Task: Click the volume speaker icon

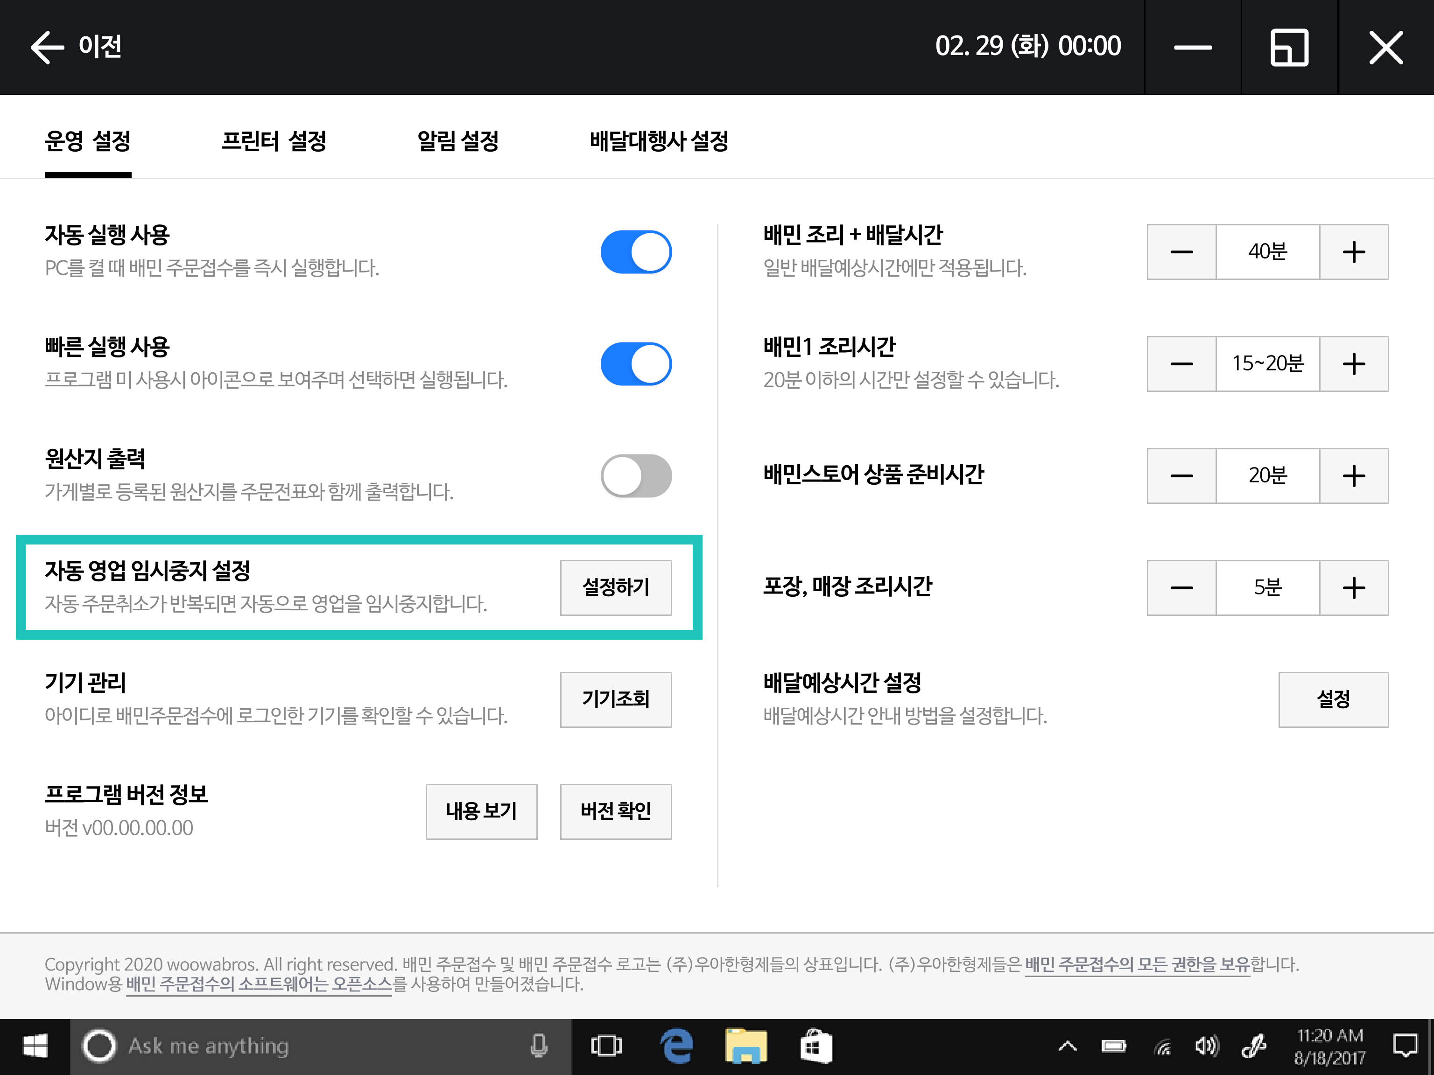Action: (1207, 1047)
